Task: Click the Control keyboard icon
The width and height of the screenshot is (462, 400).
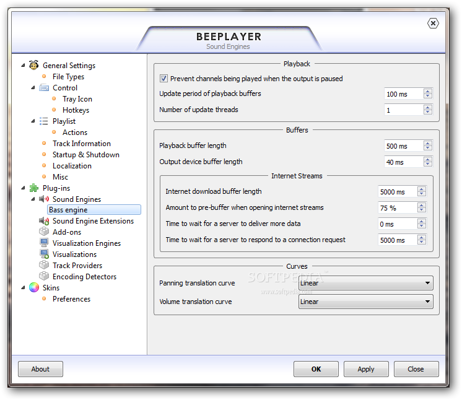Action: pyautogui.click(x=44, y=88)
